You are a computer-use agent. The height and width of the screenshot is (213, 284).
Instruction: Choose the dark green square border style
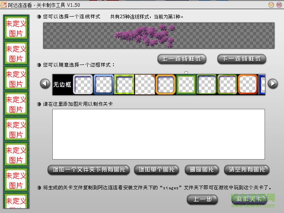coord(186,84)
